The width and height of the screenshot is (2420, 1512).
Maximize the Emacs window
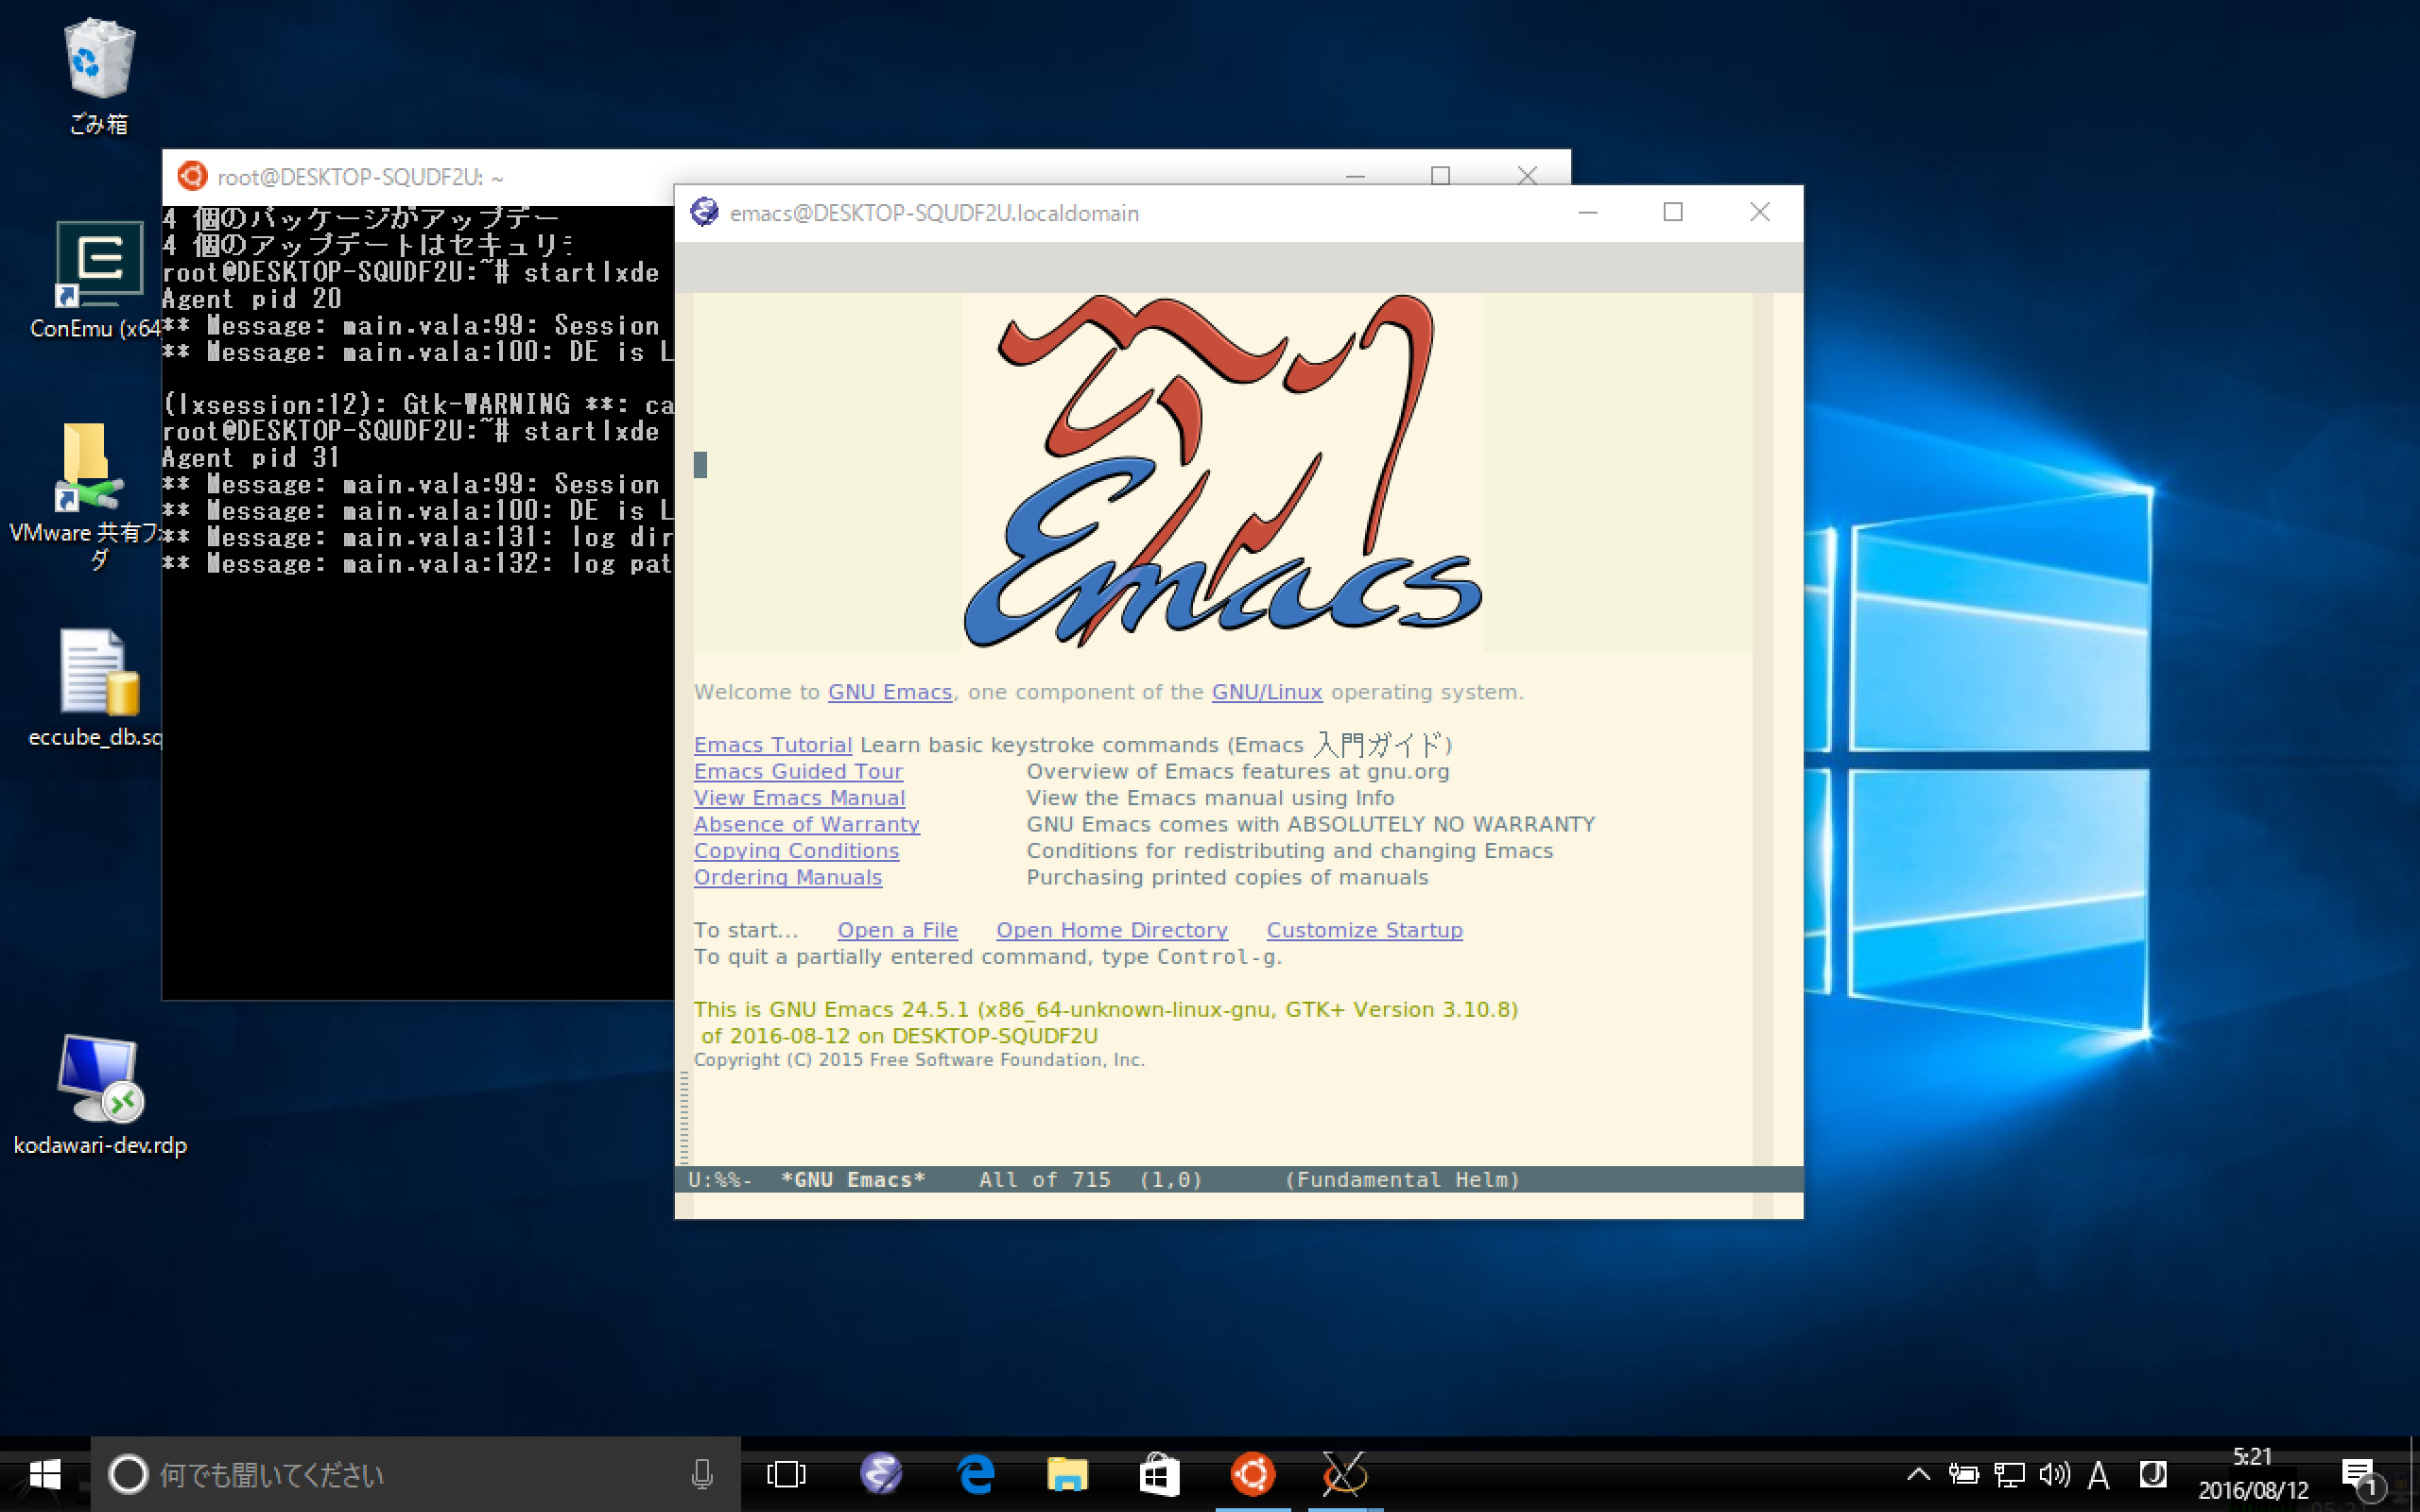[1673, 212]
